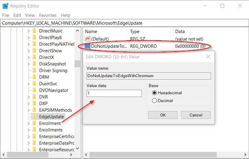This screenshot has height=159, width=249.
Task: Open the Edit menu
Action: [x=17, y=15]
